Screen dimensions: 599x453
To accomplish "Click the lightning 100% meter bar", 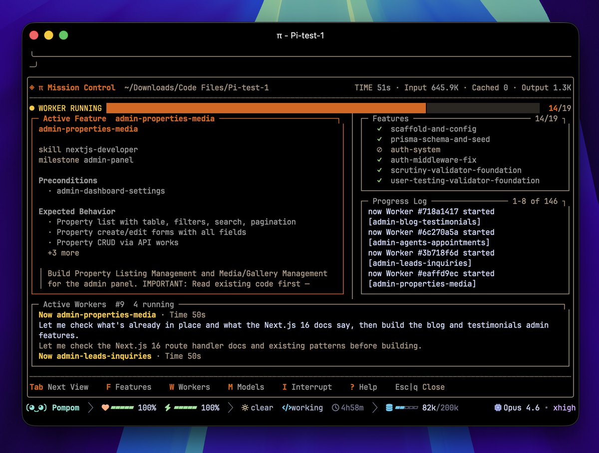I will tap(185, 408).
